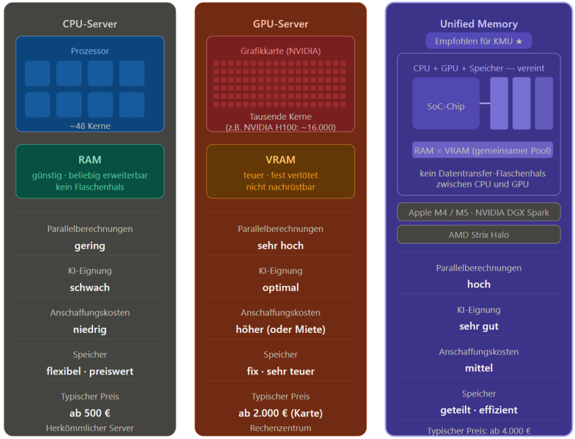Screen dimensions: 575x439
Task: Select the 'Empfohlen für KMU ★' badge
Action: (x=478, y=41)
